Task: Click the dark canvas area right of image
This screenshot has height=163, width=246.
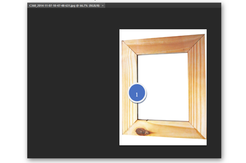Action: (x=214, y=86)
